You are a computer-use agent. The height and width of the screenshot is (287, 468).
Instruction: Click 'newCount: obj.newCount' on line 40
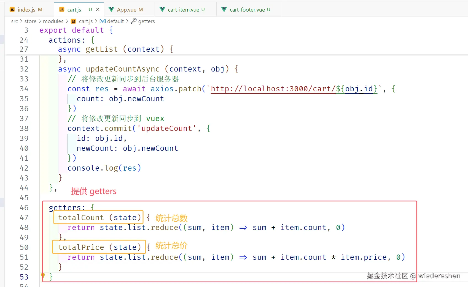pos(127,148)
